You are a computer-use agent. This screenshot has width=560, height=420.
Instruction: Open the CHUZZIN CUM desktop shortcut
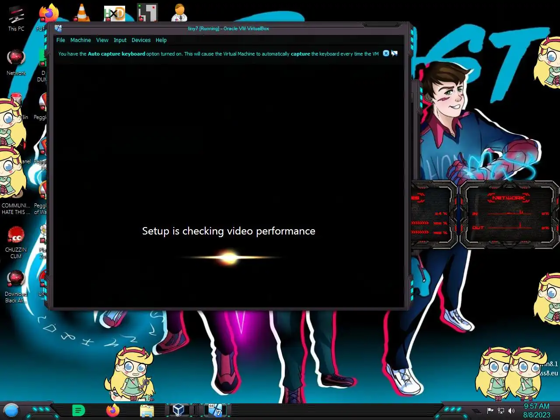coord(16,242)
